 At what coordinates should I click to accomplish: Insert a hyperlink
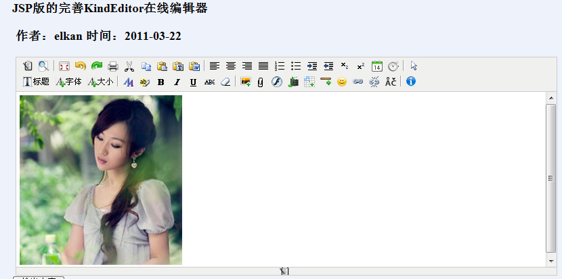tap(358, 82)
